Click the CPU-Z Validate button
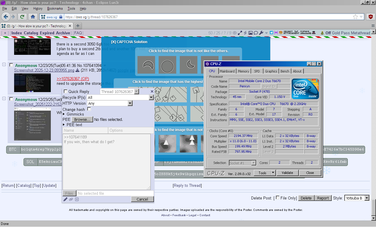The width and height of the screenshot is (376, 227). point(287,173)
